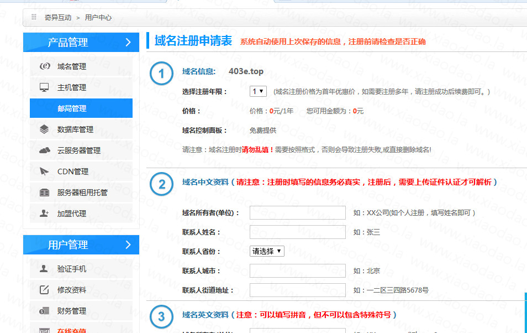The image size is (527, 333).
Task: Click the domain owner input field
Action: click(x=297, y=213)
